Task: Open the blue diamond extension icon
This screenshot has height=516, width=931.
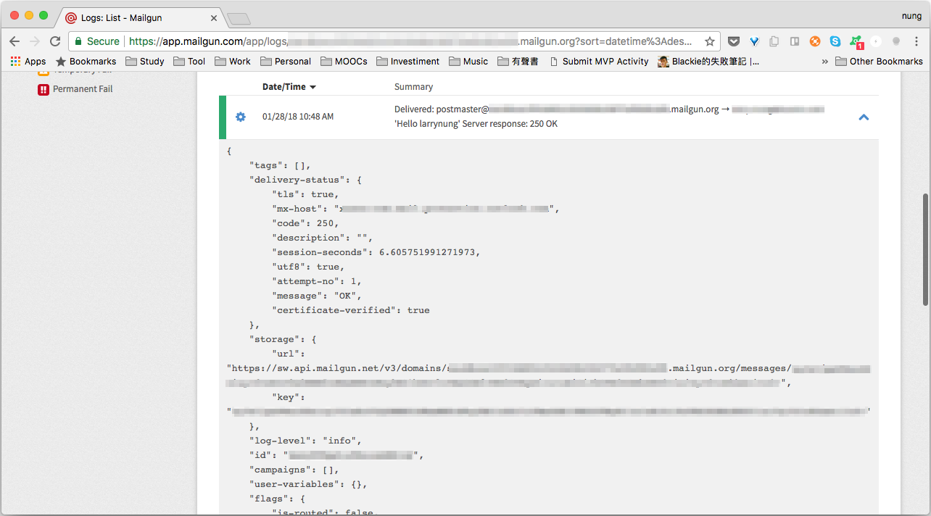Action: 754,41
